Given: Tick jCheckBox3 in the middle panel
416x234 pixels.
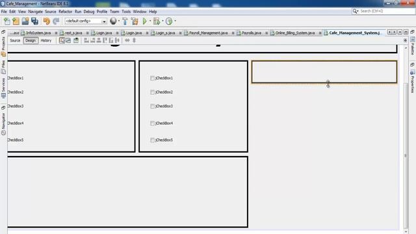Looking at the screenshot, I should pos(152,106).
